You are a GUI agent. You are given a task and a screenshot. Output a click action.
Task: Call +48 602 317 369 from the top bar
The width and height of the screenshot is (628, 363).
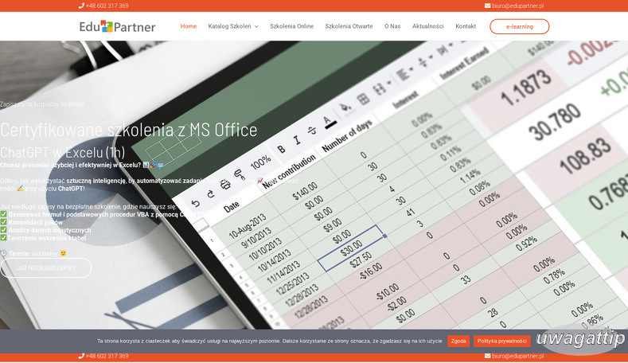[x=107, y=6]
